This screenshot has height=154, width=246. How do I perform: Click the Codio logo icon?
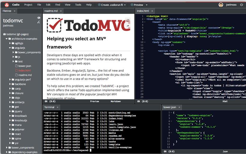pos(7,5)
